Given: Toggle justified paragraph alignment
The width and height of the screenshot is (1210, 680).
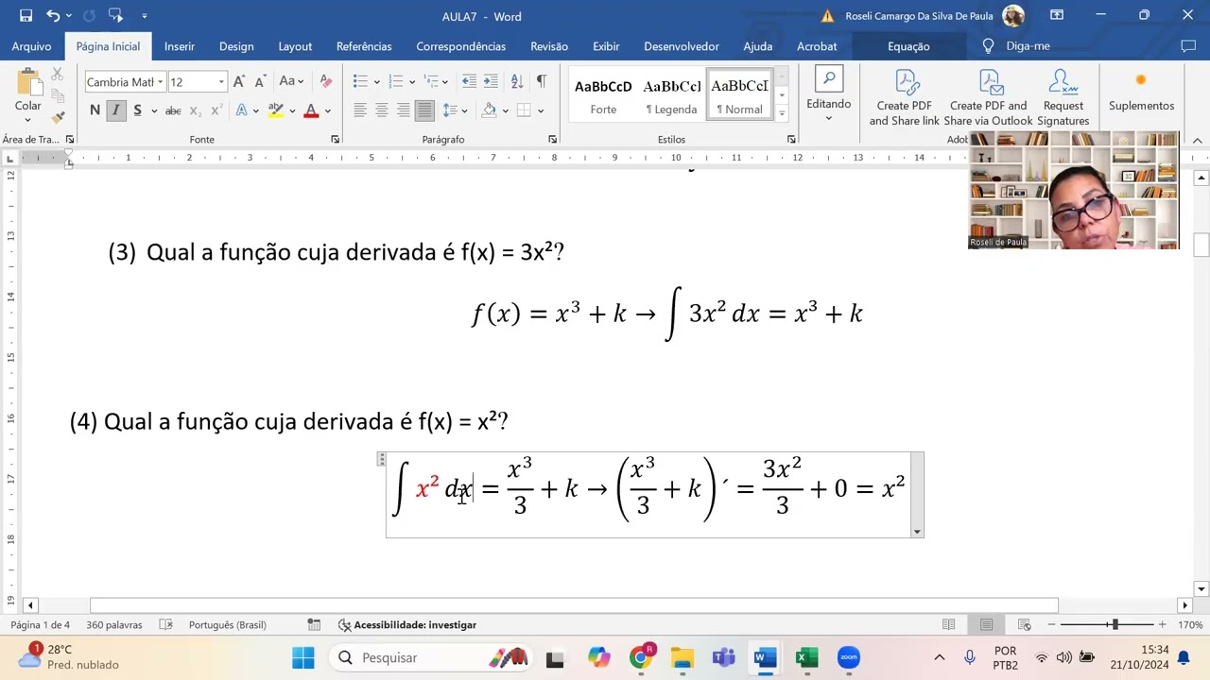Looking at the screenshot, I should tap(424, 110).
